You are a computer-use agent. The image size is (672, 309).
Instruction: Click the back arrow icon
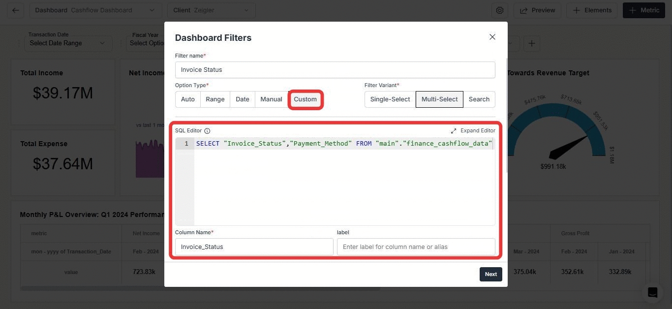pyautogui.click(x=16, y=10)
